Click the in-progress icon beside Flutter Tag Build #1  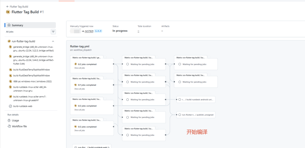(8, 12)
